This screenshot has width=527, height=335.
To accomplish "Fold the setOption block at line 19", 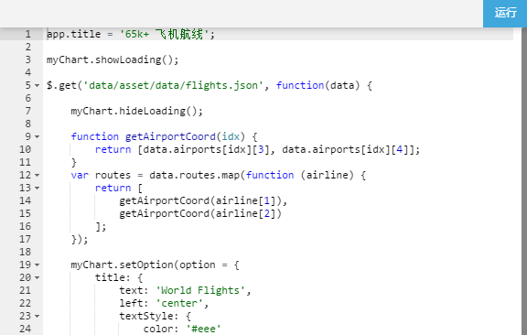I will click(x=37, y=265).
